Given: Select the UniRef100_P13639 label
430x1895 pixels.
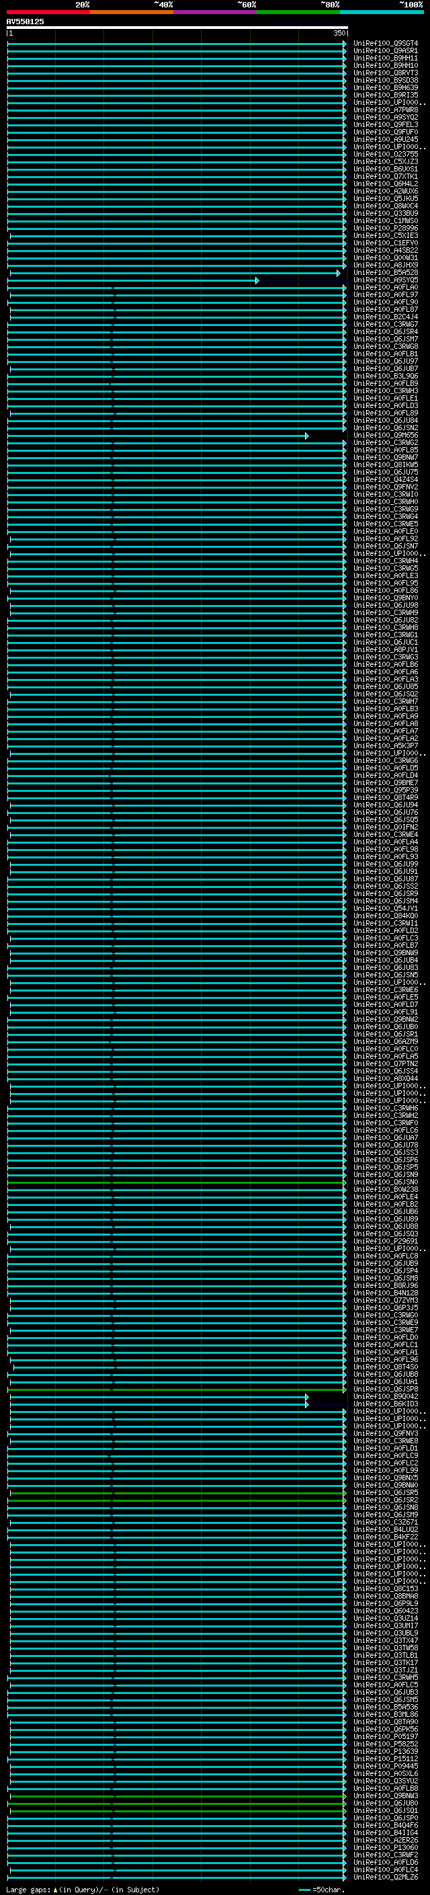Looking at the screenshot, I should 385,1751.
